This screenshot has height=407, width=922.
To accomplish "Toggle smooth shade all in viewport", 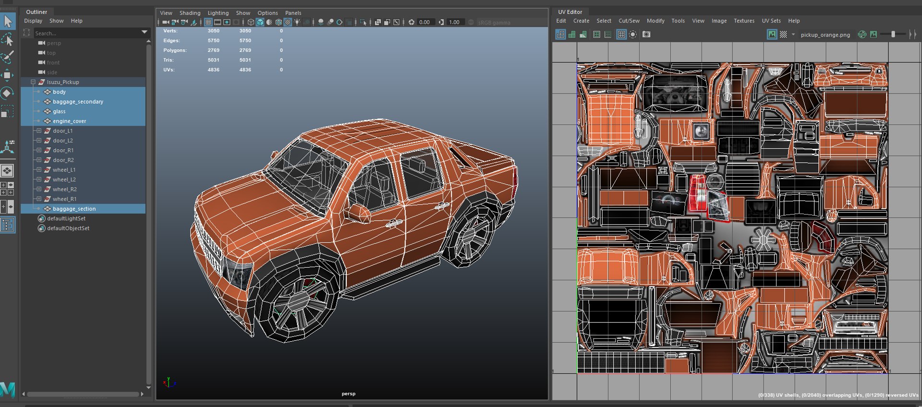I will (260, 22).
